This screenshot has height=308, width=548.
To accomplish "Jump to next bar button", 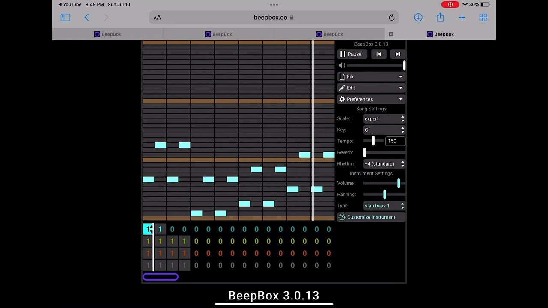I will point(397,54).
